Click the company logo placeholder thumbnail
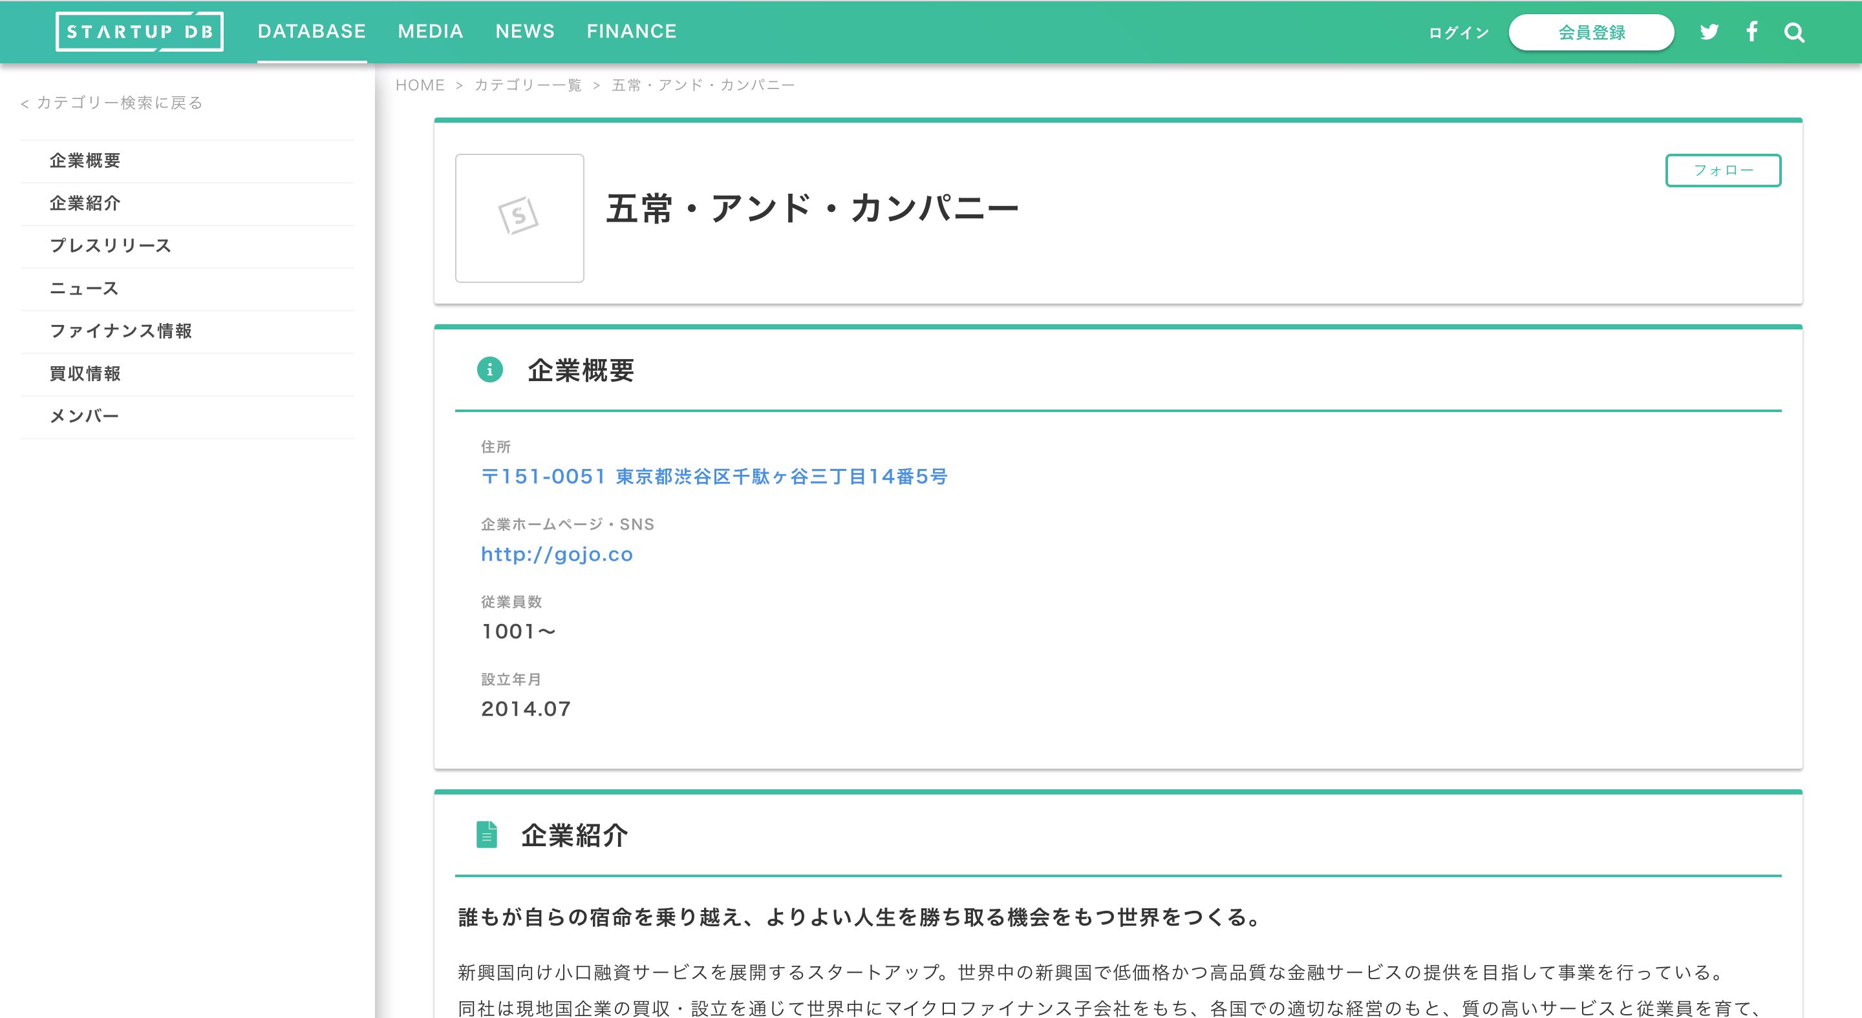 [519, 218]
